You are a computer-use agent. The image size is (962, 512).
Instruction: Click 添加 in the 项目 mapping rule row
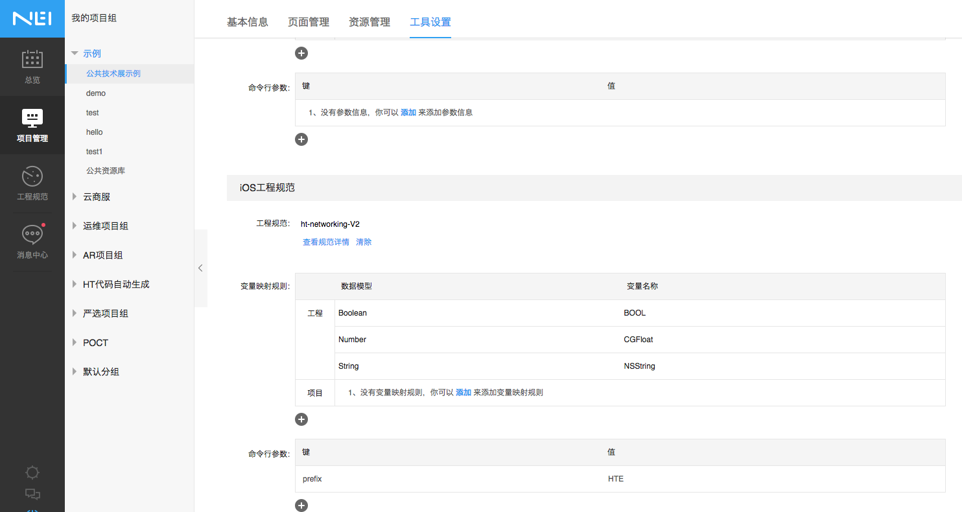click(x=463, y=393)
